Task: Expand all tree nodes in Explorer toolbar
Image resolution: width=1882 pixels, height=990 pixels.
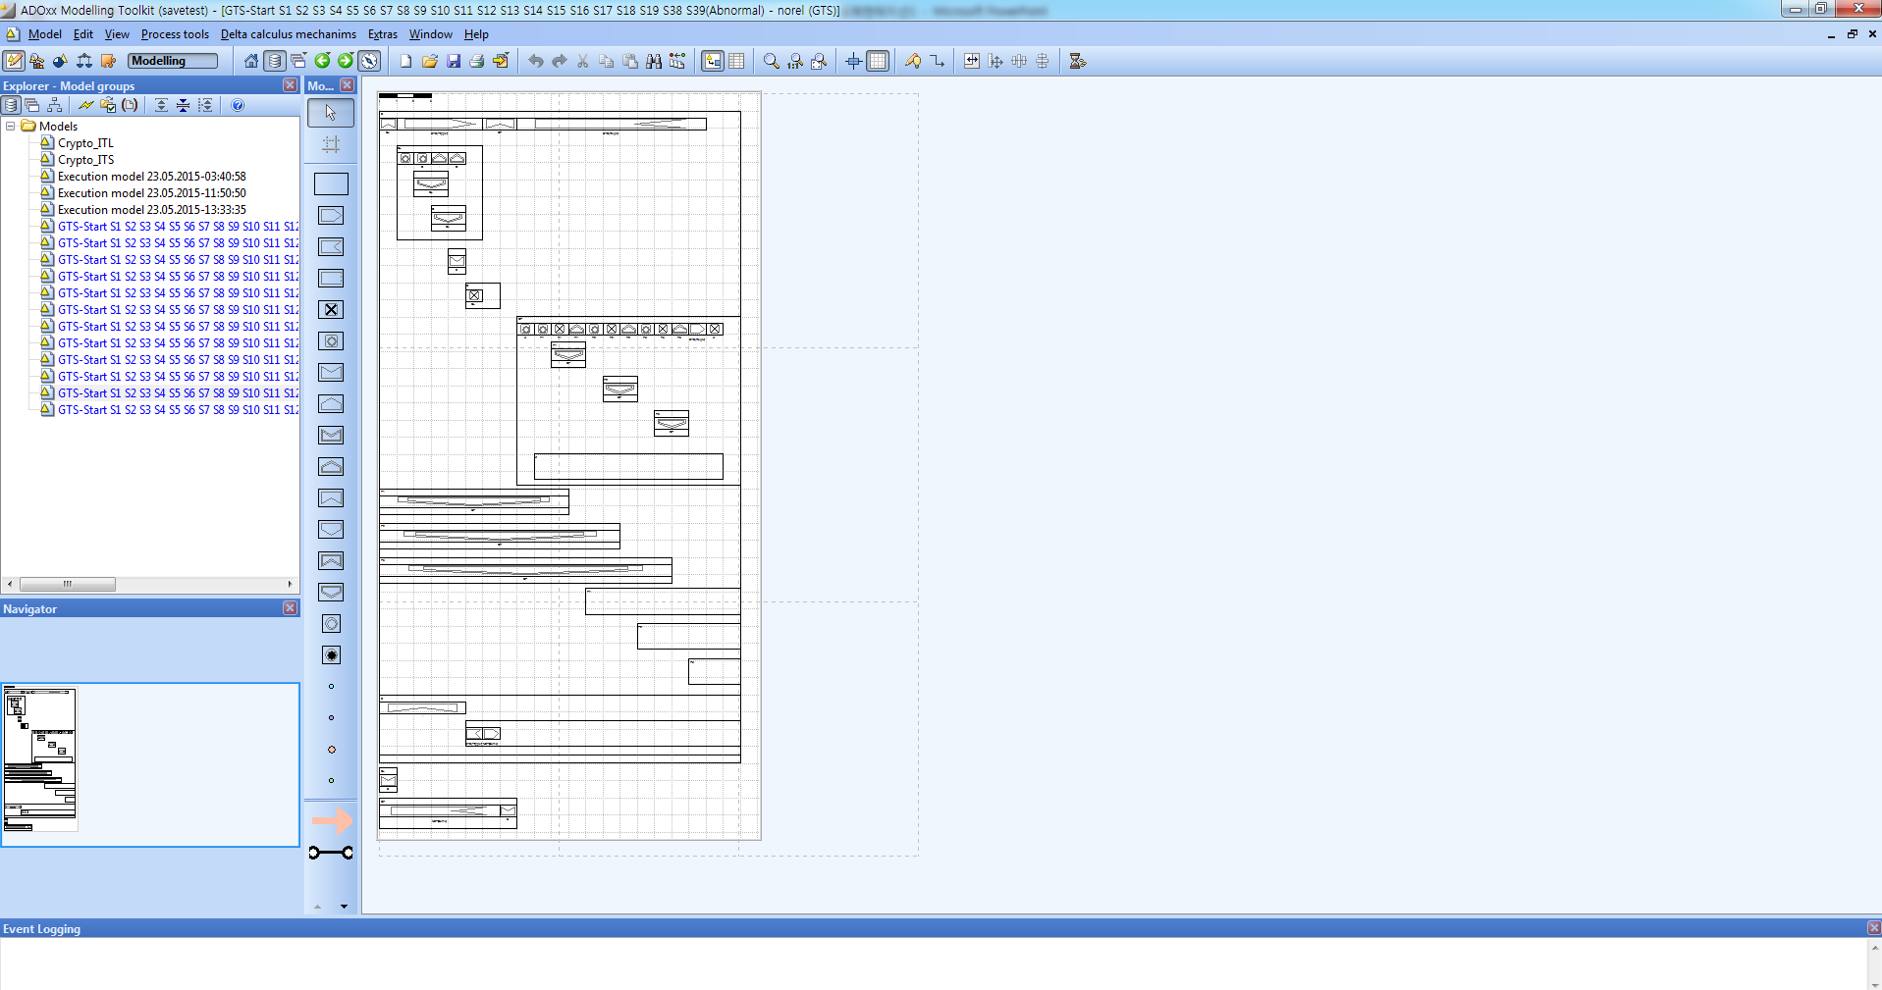Action: click(x=161, y=105)
